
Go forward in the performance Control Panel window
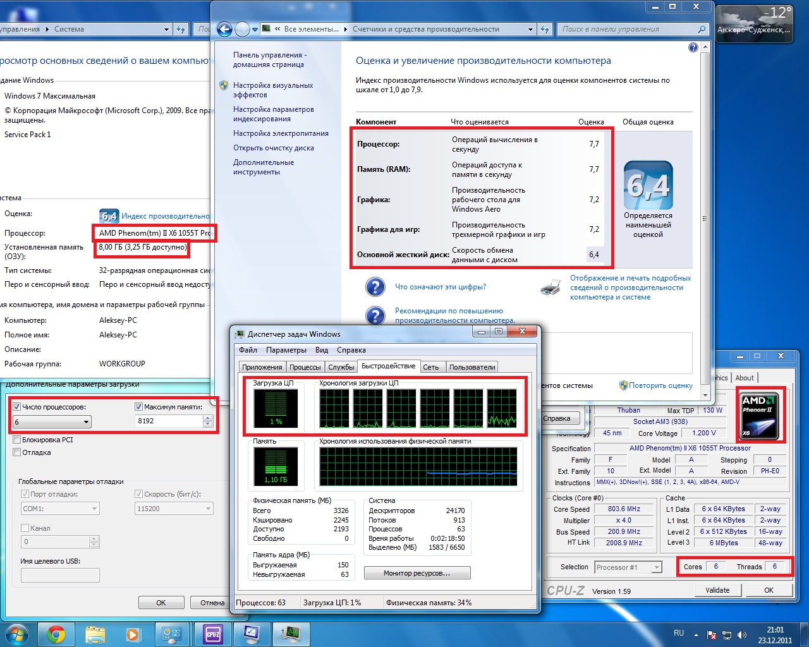[242, 29]
